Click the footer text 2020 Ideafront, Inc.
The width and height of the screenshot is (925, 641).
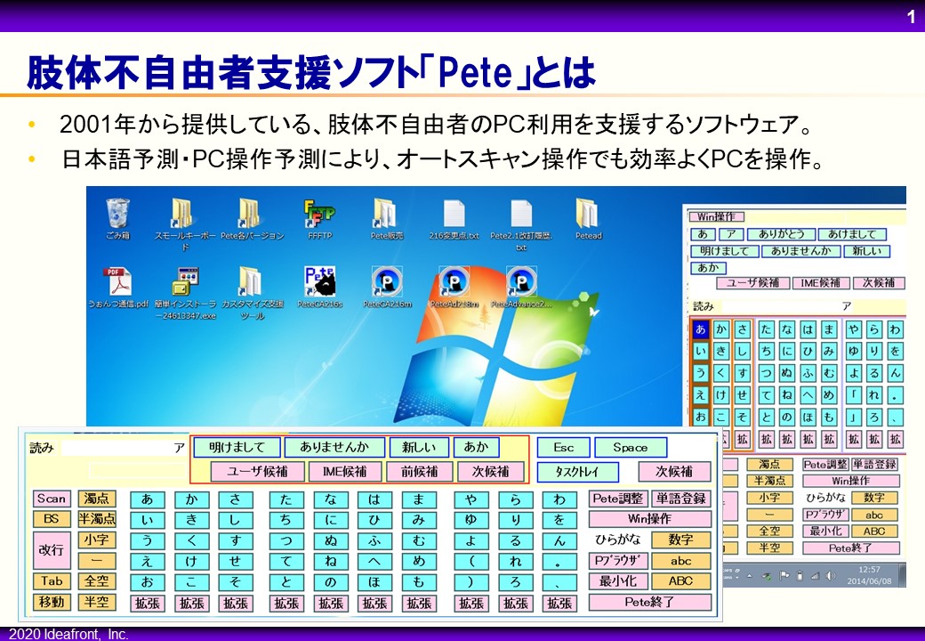[x=68, y=635]
